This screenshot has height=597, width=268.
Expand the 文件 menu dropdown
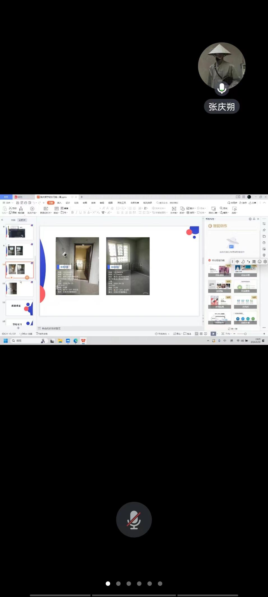[x=8, y=203]
